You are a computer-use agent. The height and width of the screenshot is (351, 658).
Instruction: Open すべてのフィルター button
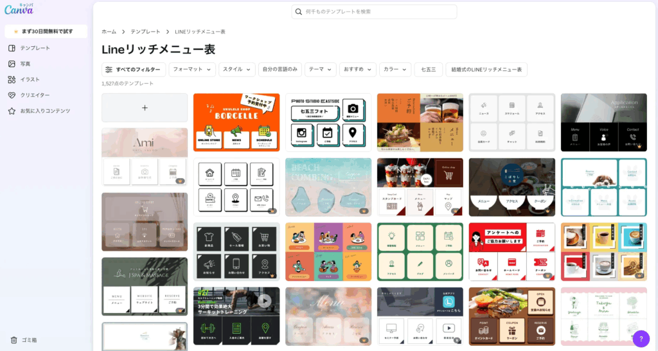pos(134,69)
